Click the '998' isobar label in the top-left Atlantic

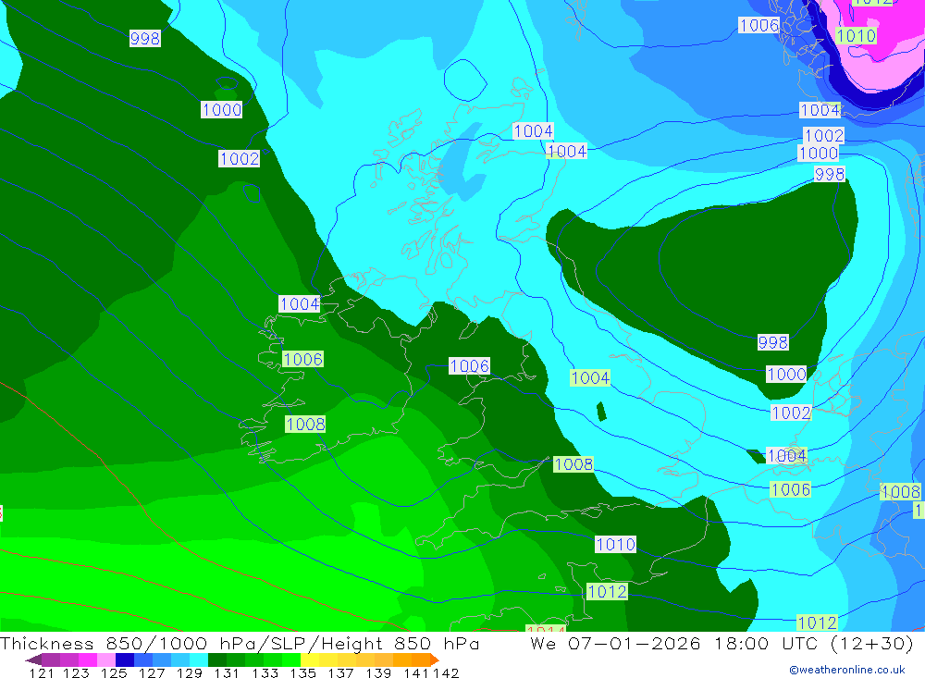(x=145, y=38)
